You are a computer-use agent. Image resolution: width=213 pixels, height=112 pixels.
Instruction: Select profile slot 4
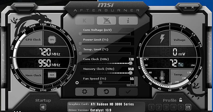point(173,107)
